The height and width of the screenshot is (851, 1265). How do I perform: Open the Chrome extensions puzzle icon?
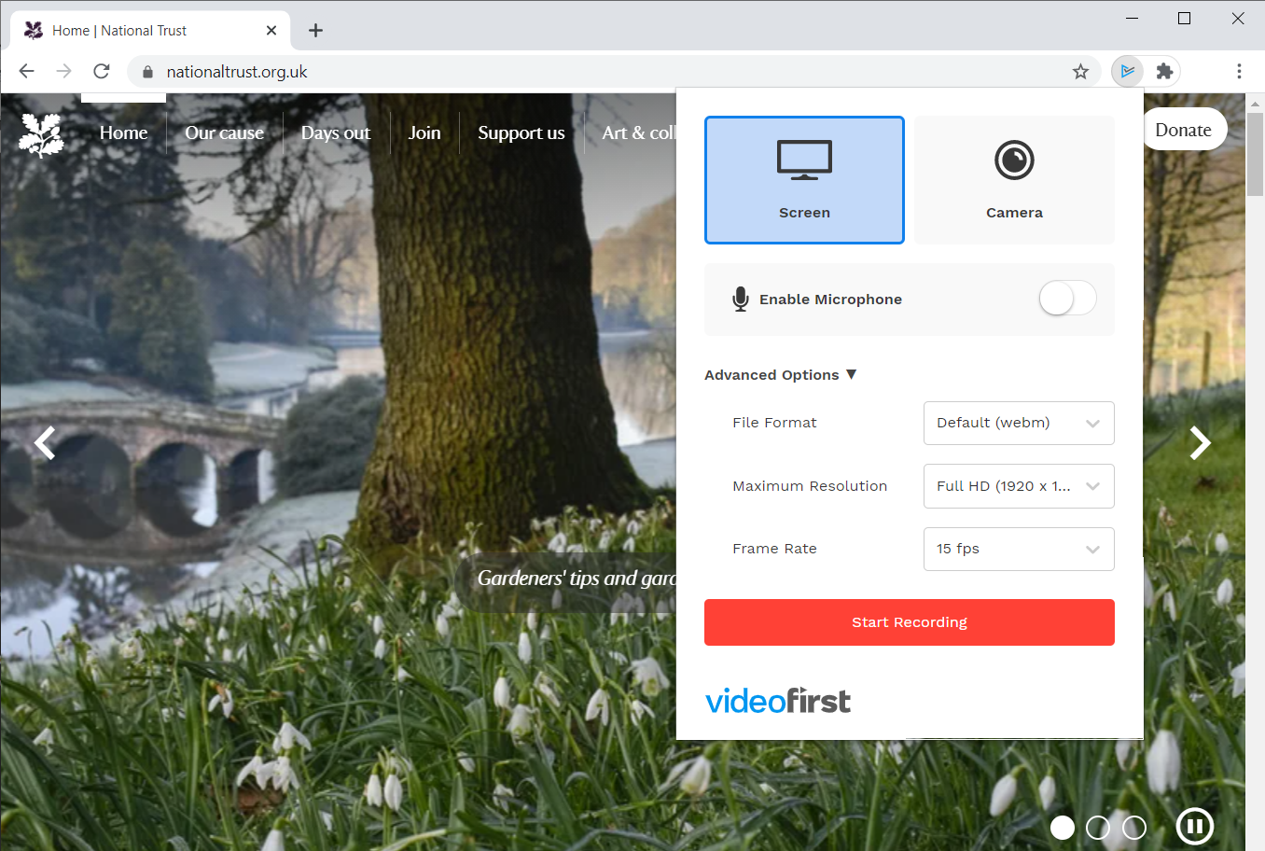[1164, 71]
